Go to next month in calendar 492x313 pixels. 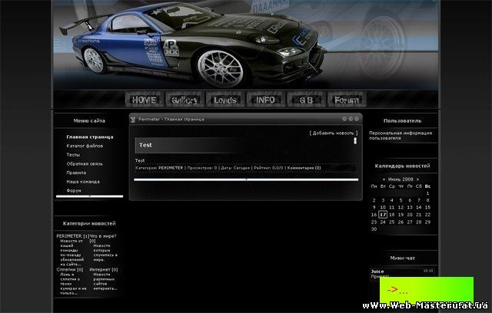[x=417, y=180]
